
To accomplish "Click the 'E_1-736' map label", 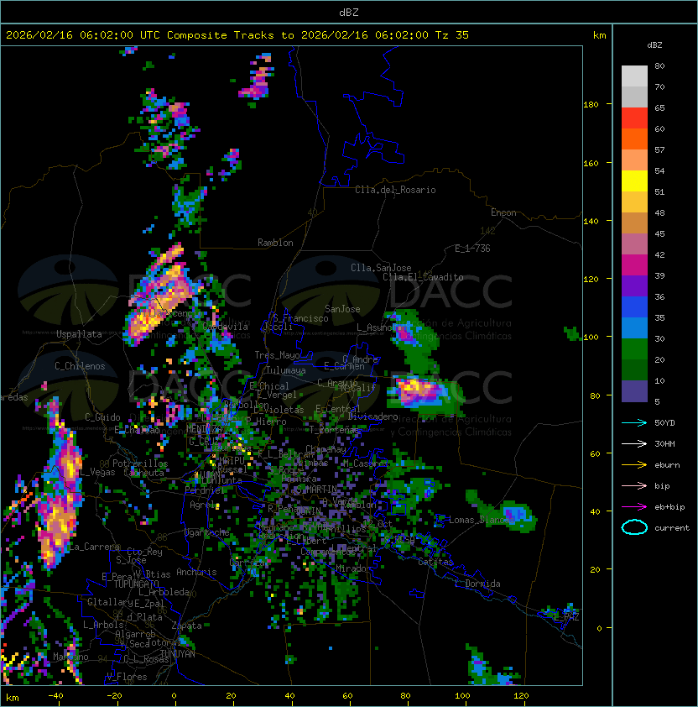I will pos(472,249).
